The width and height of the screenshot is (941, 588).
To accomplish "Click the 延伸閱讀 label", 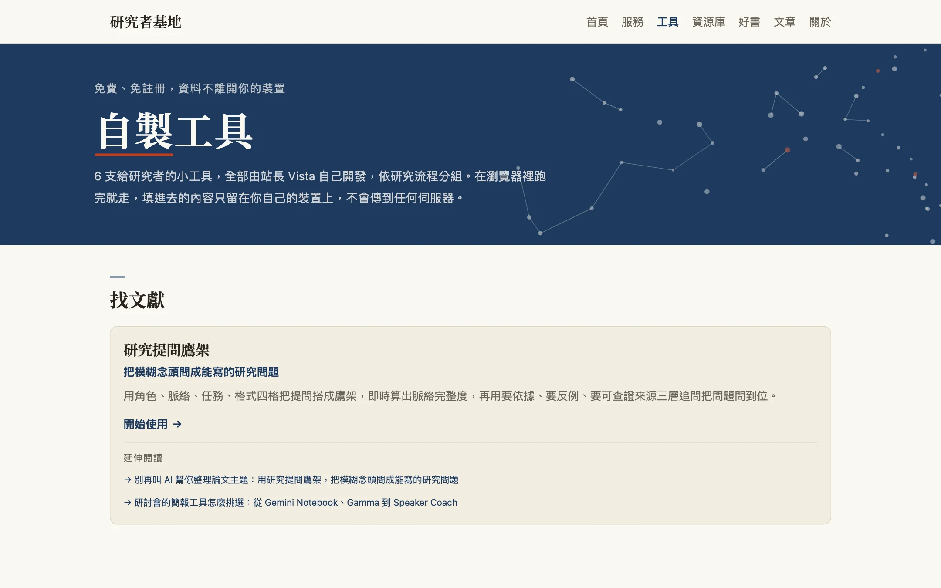I will (x=143, y=458).
